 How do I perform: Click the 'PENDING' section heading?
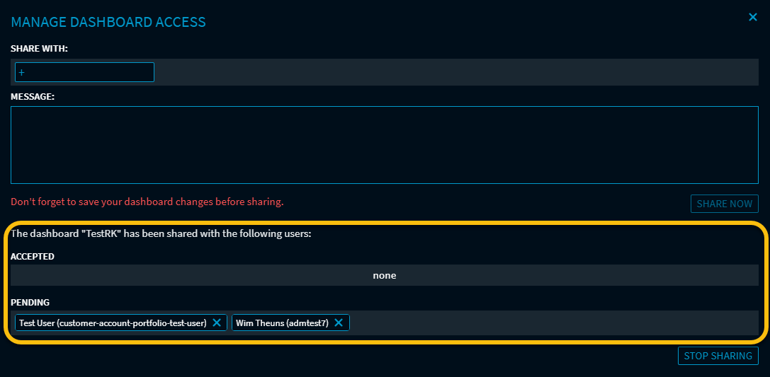pos(30,302)
